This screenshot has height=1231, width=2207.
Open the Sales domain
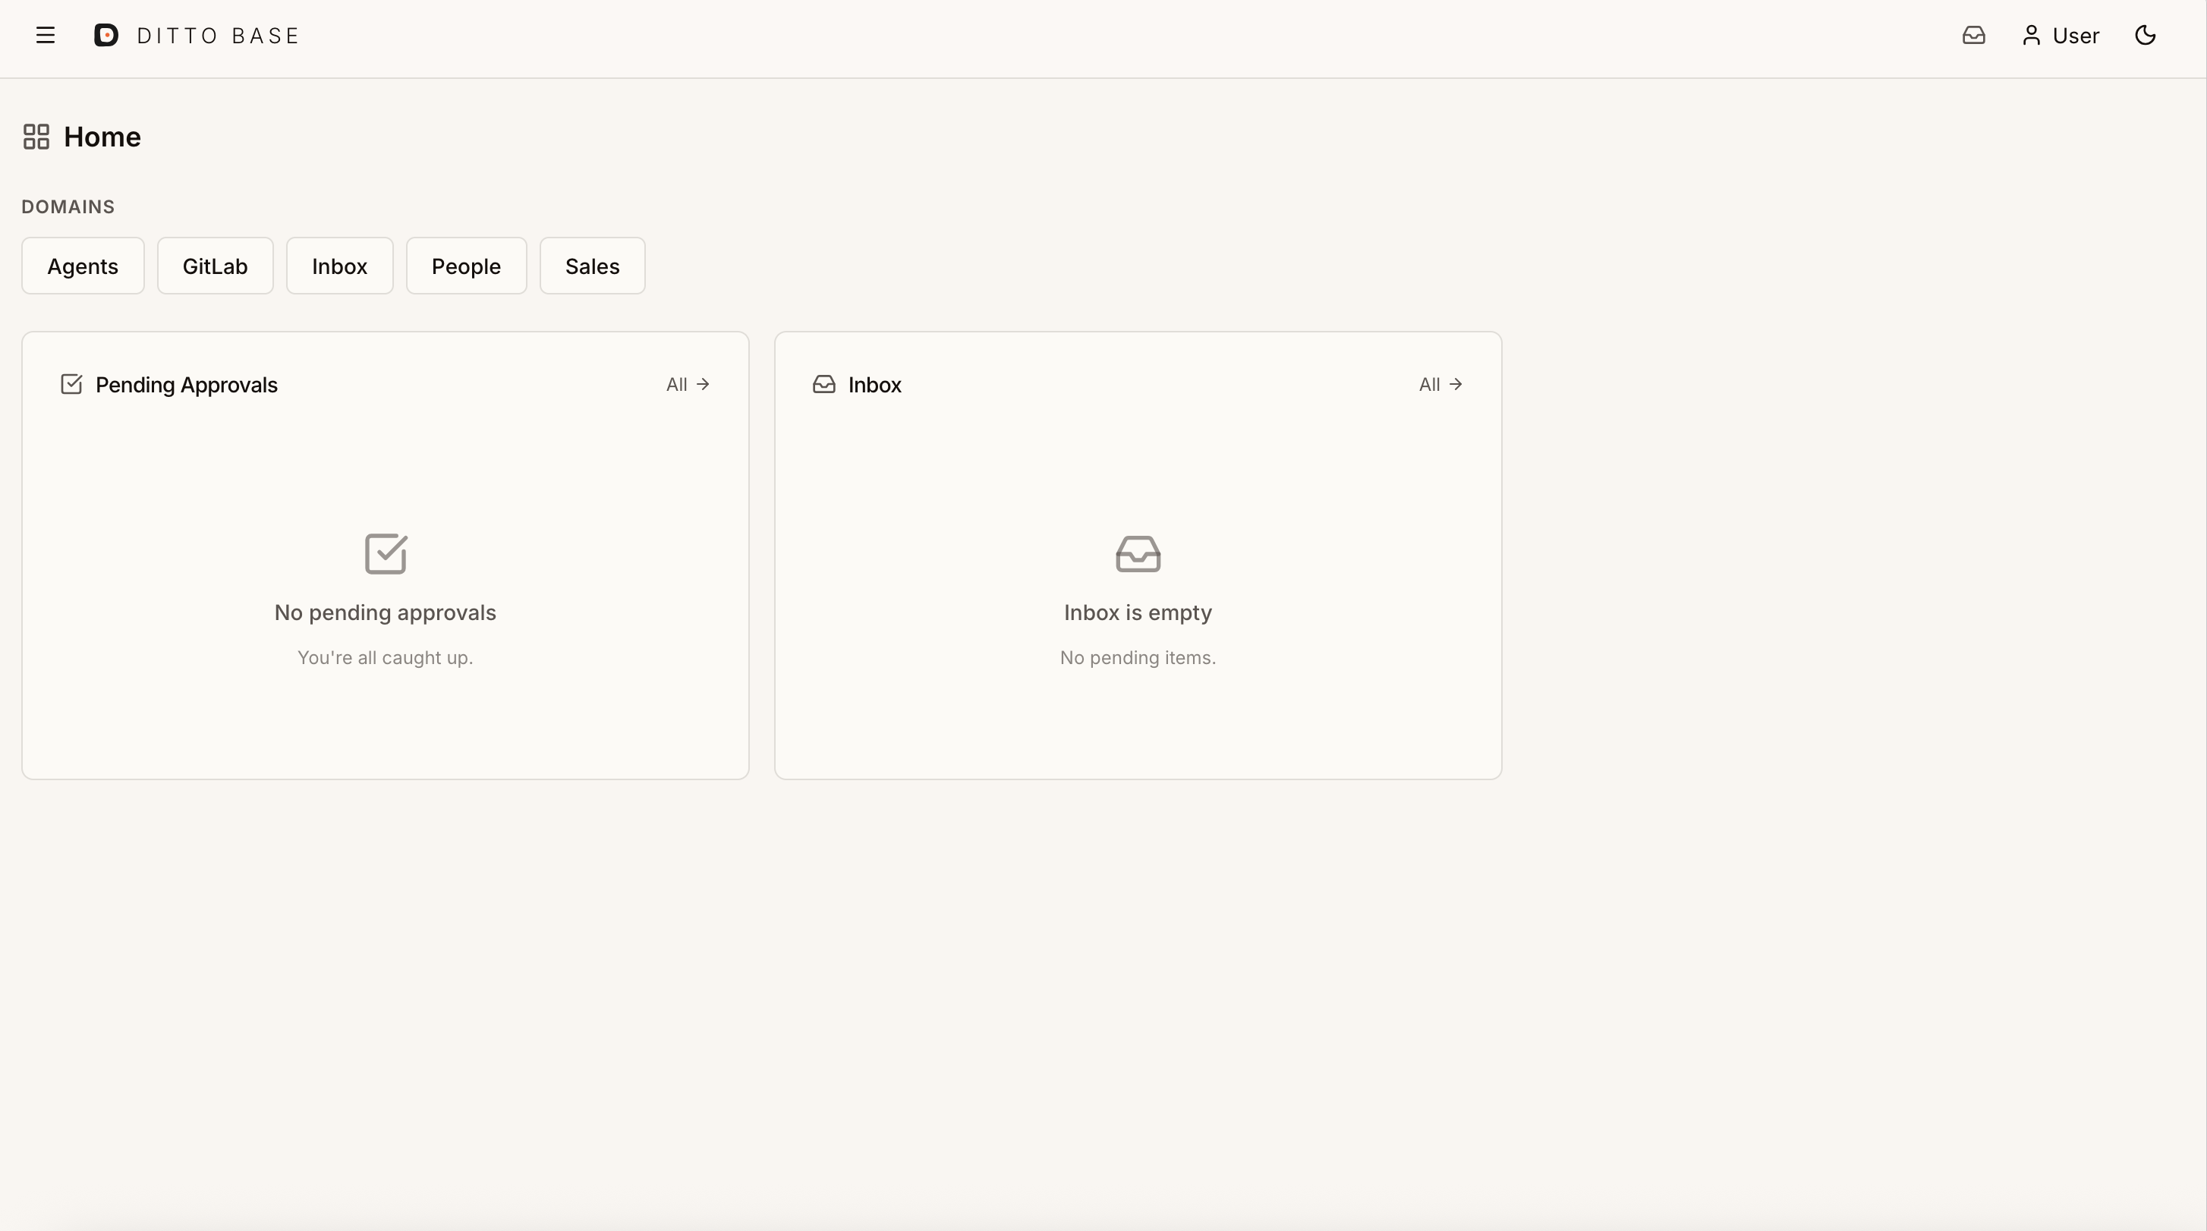click(x=592, y=266)
